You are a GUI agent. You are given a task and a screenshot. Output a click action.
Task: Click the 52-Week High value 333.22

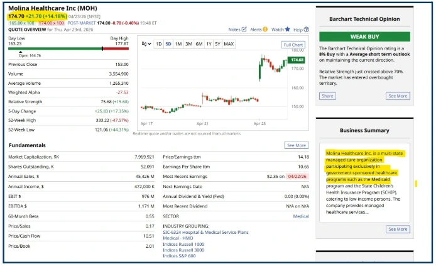coord(102,121)
